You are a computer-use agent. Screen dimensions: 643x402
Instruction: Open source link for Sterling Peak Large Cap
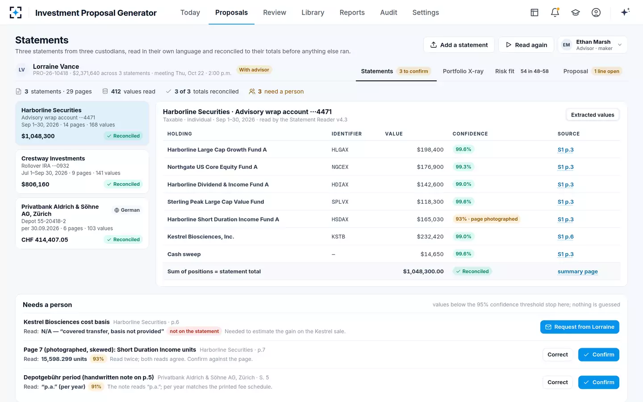tap(565, 202)
